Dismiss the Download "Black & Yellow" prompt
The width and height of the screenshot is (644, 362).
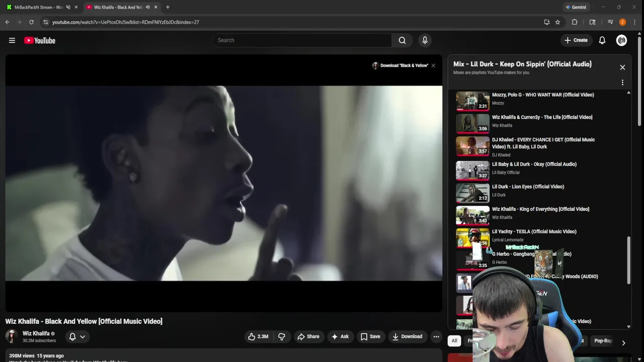433,65
